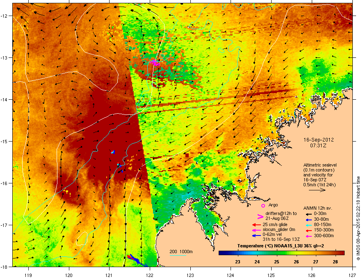Click the colorbar tick label 23
The height and width of the screenshot is (279, 361).
tap(238, 262)
